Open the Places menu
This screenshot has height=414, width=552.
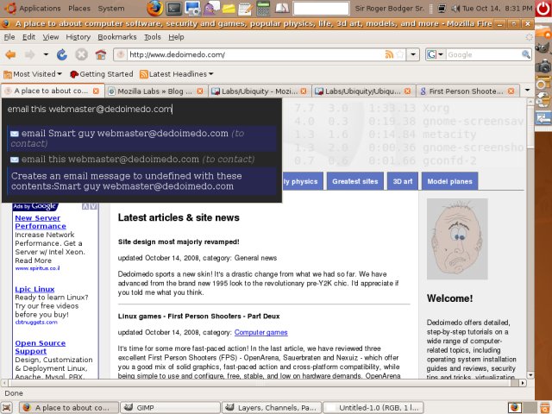tap(79, 8)
